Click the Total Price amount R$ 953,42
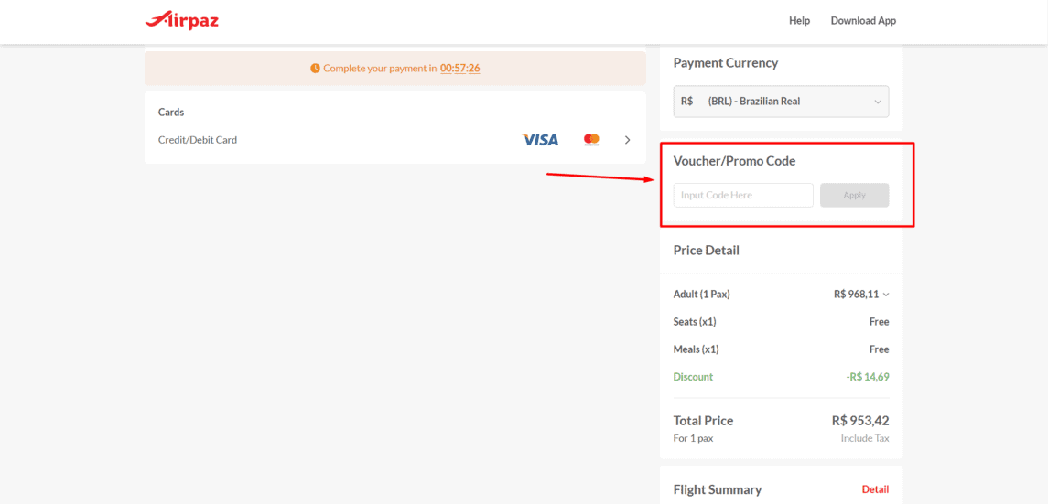 pos(860,421)
